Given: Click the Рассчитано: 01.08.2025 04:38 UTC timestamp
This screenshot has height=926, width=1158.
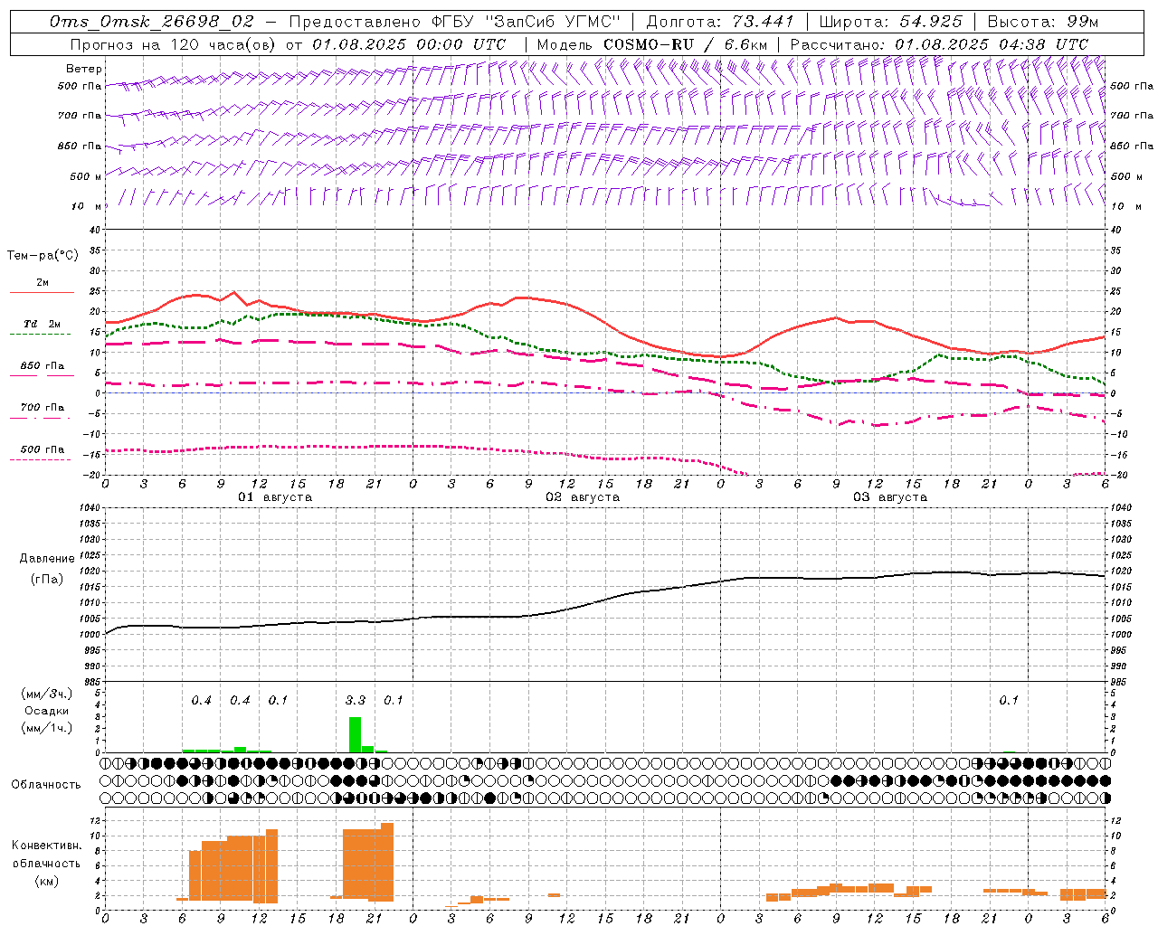Looking at the screenshot, I should click(939, 44).
